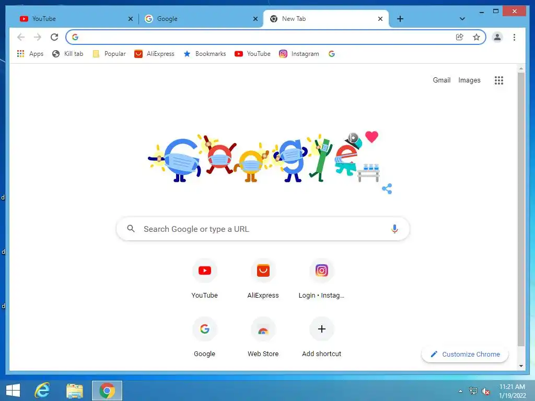This screenshot has width=535, height=401.
Task: Click the back navigation arrow
Action: (x=21, y=37)
